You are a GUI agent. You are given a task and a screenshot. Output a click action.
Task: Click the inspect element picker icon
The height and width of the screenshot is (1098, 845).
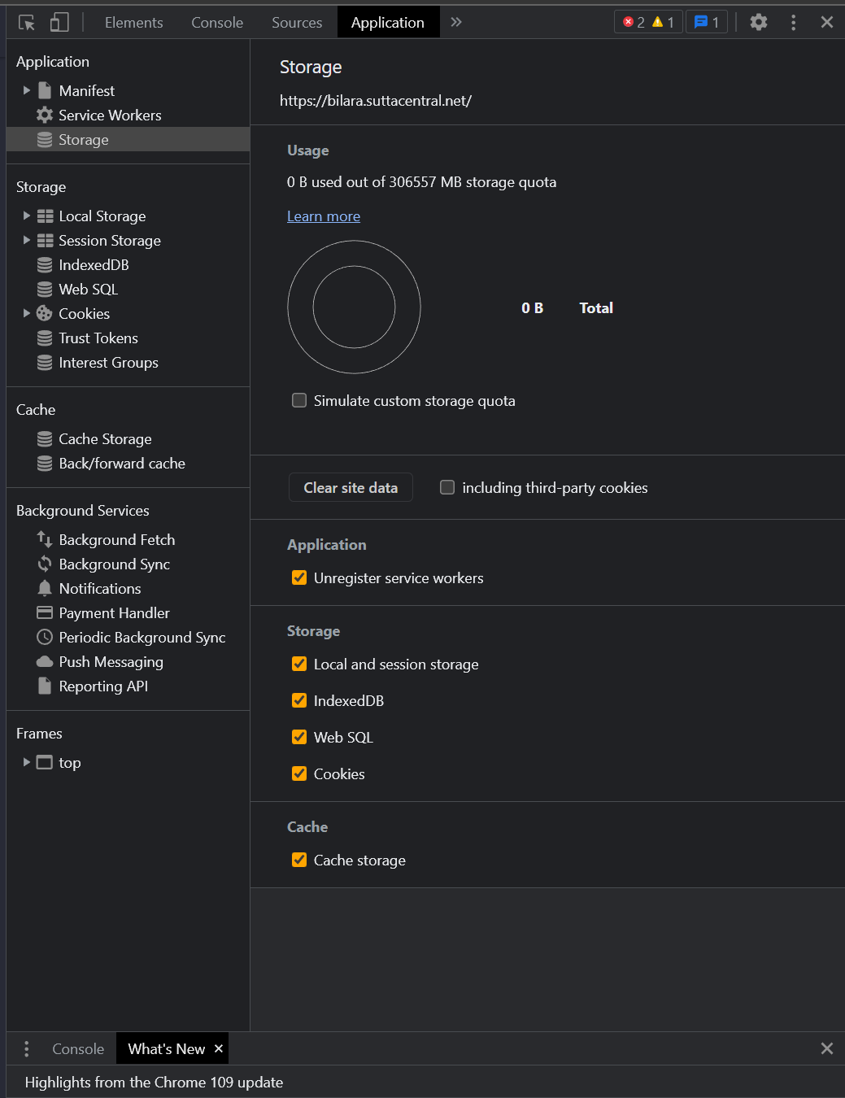point(27,23)
